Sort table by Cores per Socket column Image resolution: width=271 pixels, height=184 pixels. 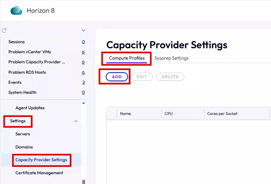(222, 114)
